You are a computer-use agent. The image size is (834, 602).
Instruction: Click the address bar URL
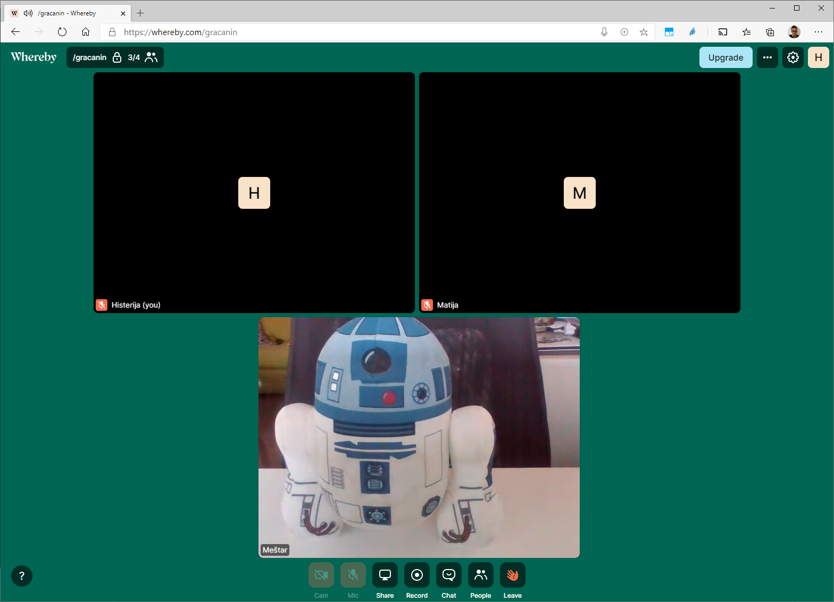point(180,32)
